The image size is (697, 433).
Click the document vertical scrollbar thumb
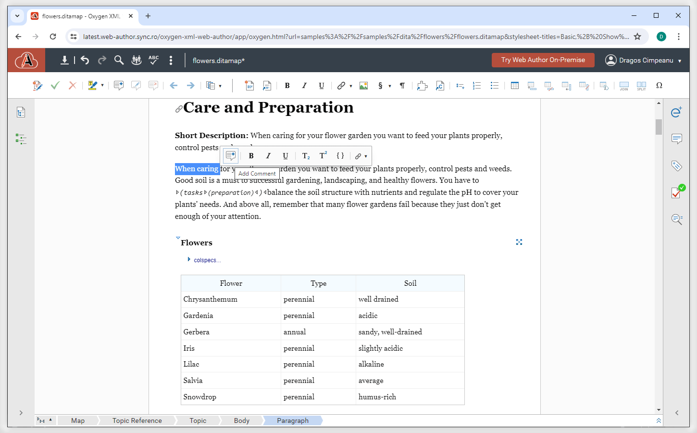pyautogui.click(x=659, y=127)
